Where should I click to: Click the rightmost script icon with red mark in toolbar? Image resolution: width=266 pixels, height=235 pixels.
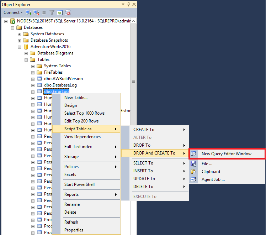tap(67, 12)
